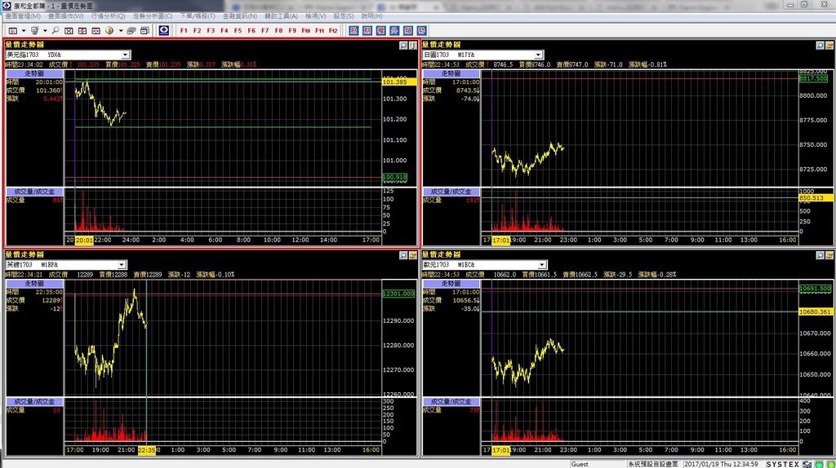836x468 pixels.
Task: Open the 畫面操作(W) menu
Action: (x=67, y=16)
